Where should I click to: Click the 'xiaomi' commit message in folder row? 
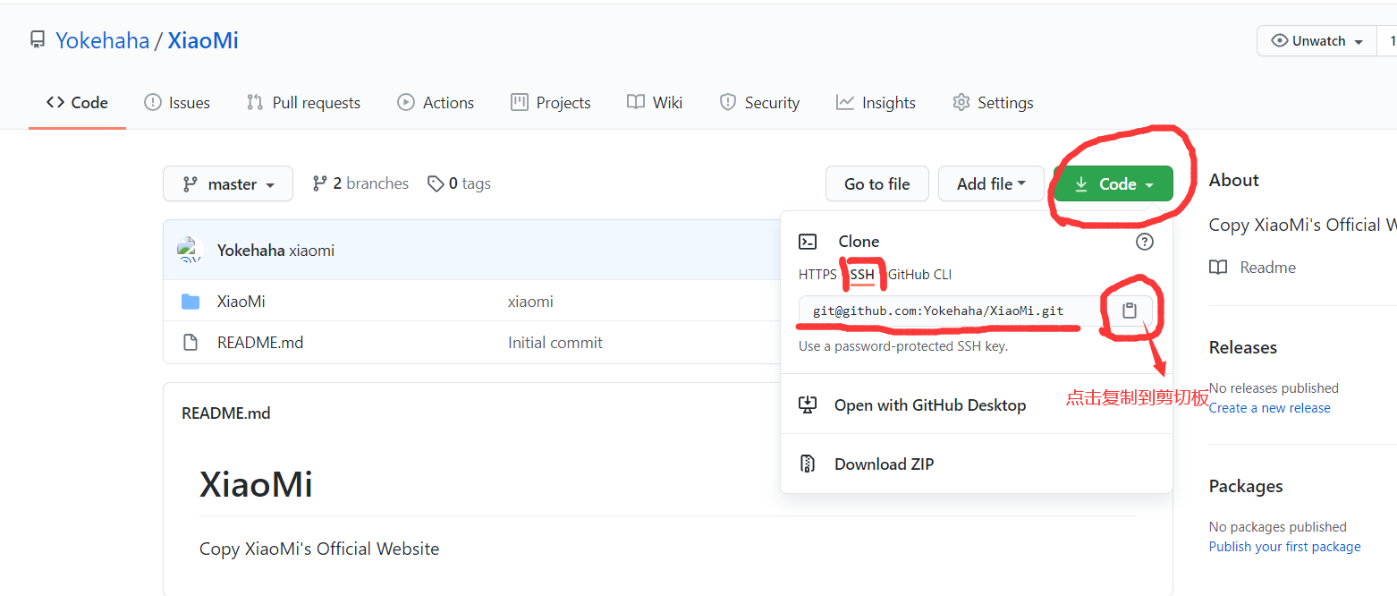(530, 302)
